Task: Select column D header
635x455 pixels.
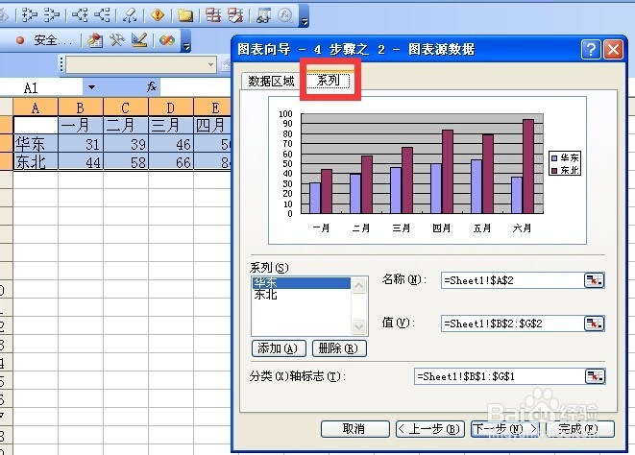Action: point(171,108)
